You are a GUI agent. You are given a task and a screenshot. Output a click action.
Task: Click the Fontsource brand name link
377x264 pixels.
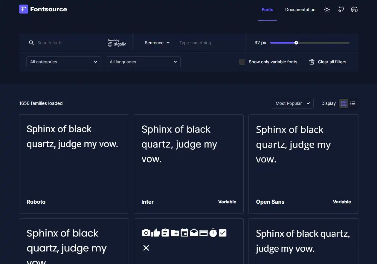pos(48,9)
